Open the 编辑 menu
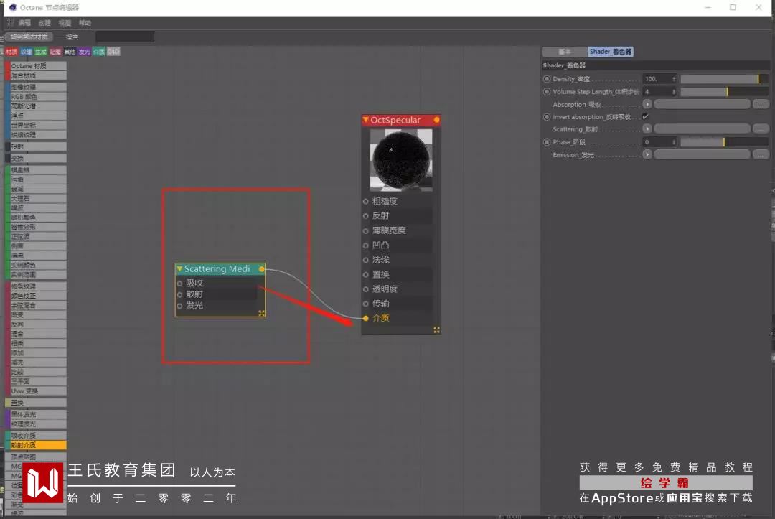Screen dimensions: 775x519 point(24,23)
